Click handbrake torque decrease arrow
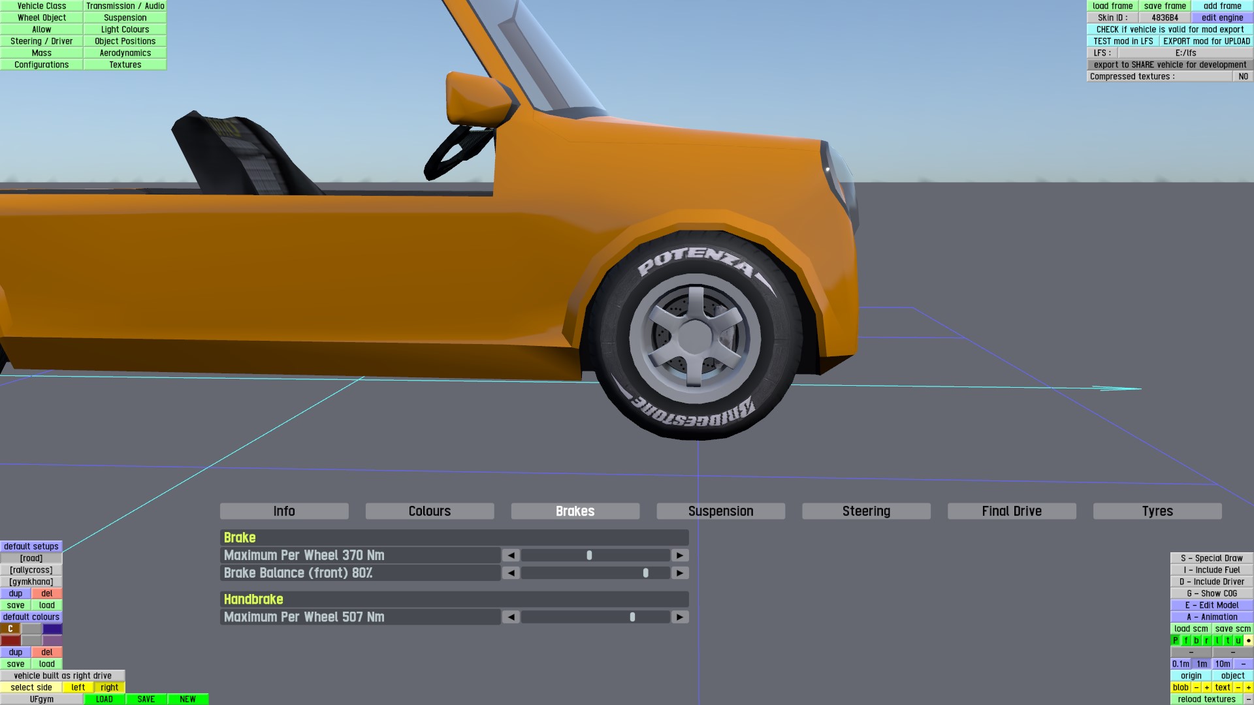The height and width of the screenshot is (705, 1254). [x=511, y=617]
